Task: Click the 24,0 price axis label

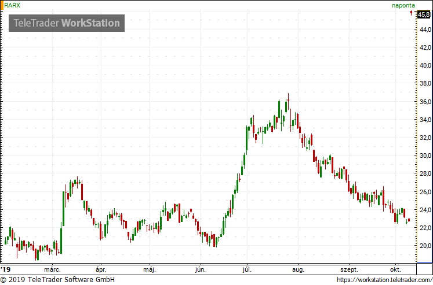Action: (x=425, y=210)
